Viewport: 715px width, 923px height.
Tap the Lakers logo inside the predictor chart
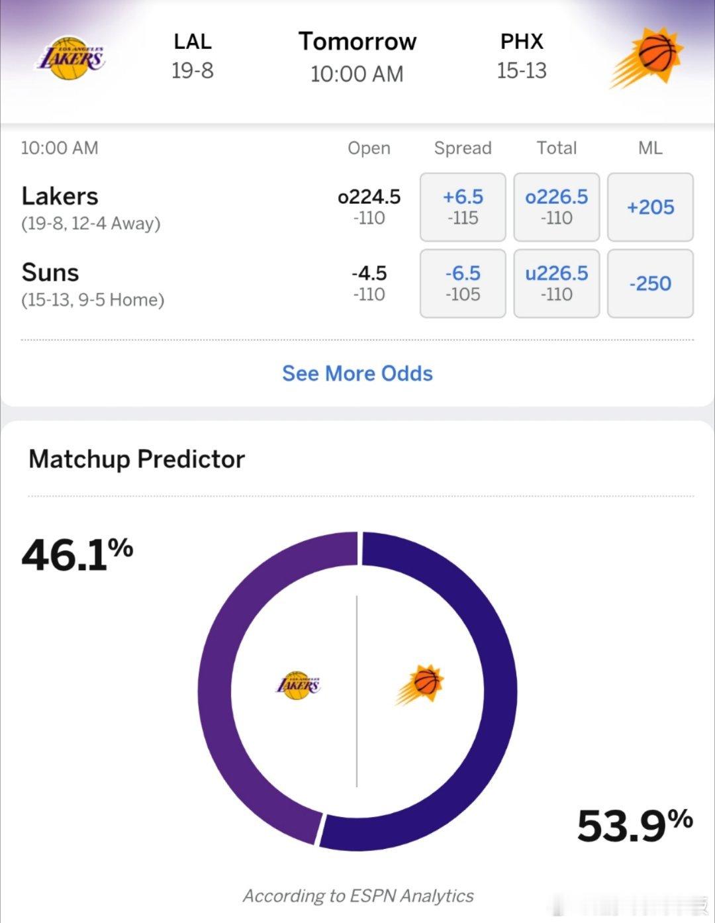click(298, 685)
